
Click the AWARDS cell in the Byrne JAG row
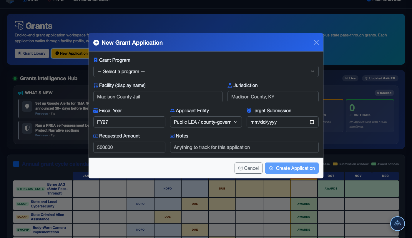[331, 189]
